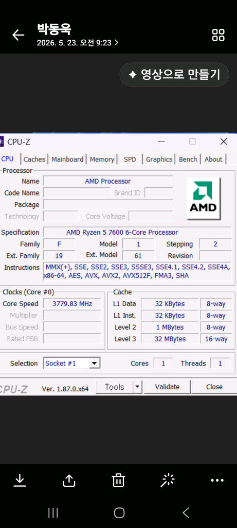Switch to the Bench tab
Screen dimensions: 237x528
[x=188, y=159]
